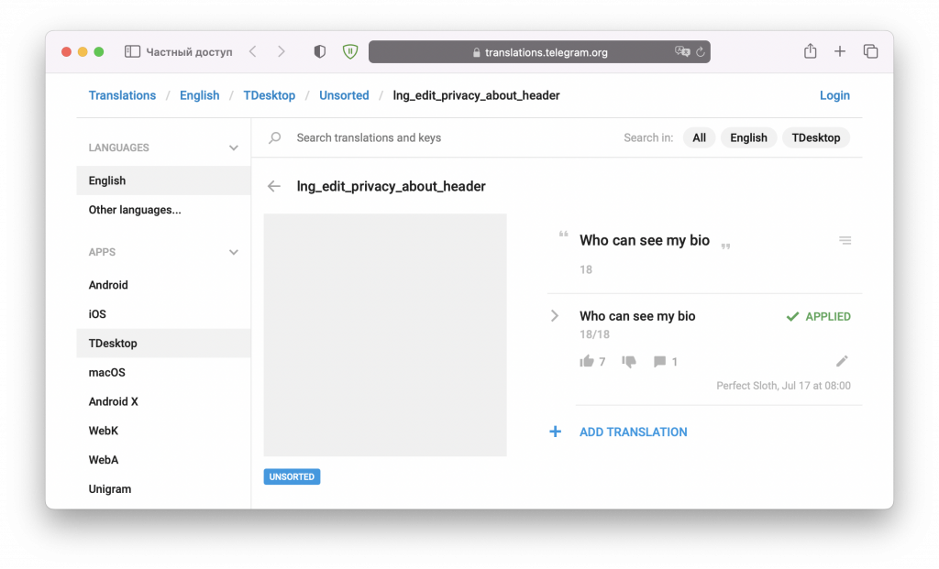Click ADD TRANSLATION
Screen dimensions: 939x569
633,432
